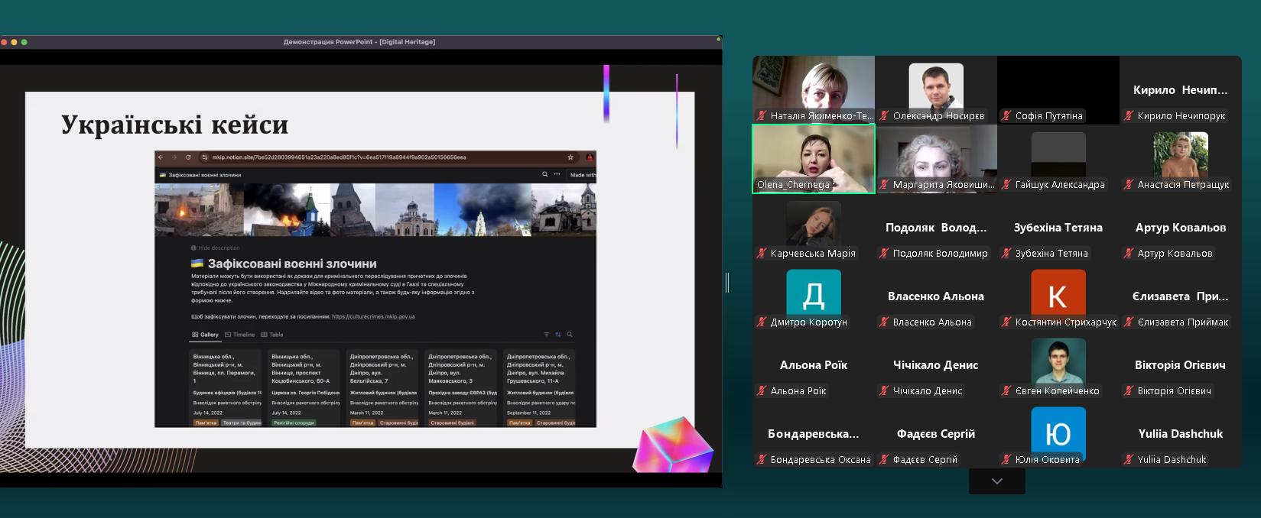Click muted mic icon of Yuliia Dashchuk

1129,460
